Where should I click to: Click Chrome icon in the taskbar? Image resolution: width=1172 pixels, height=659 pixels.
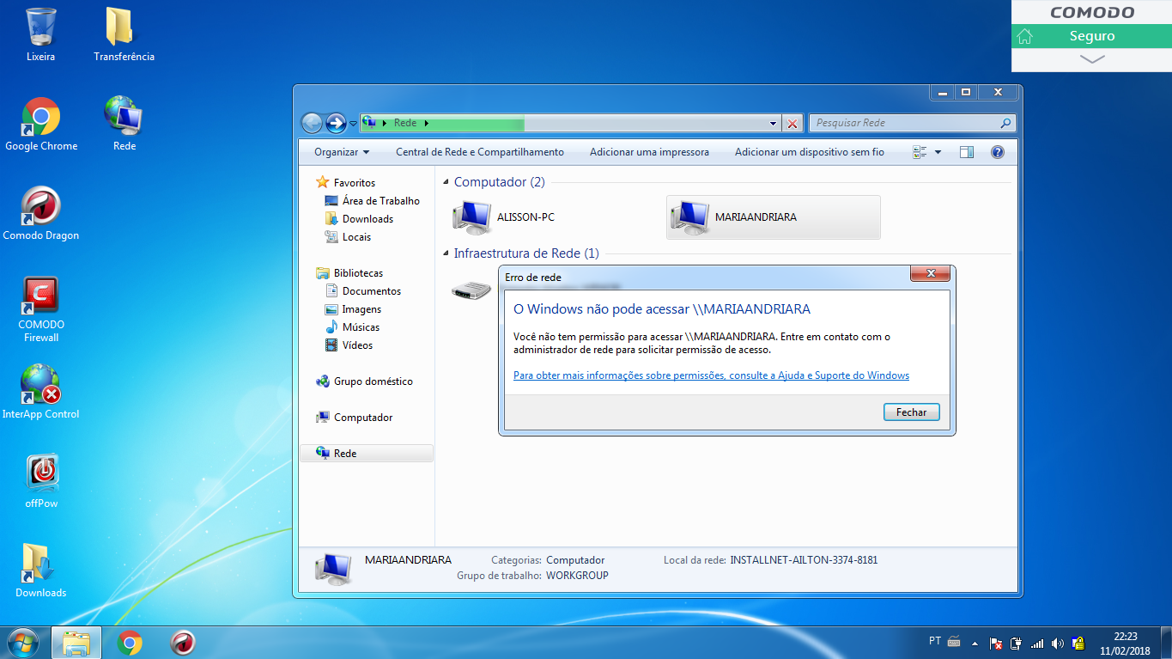coord(130,643)
